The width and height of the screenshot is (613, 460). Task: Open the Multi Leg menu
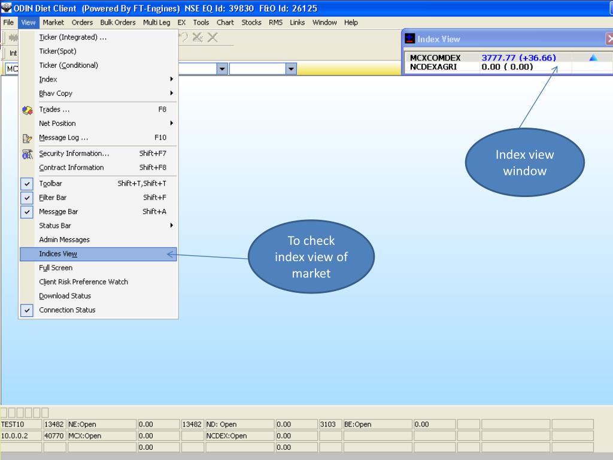(156, 22)
